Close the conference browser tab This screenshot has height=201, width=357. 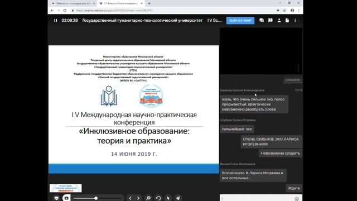pyautogui.click(x=141, y=3)
